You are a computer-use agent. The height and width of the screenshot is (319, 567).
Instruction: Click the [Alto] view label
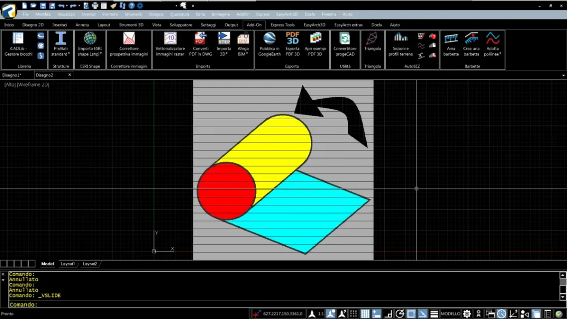(10, 85)
